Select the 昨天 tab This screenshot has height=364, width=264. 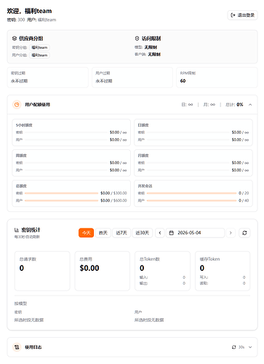point(103,233)
